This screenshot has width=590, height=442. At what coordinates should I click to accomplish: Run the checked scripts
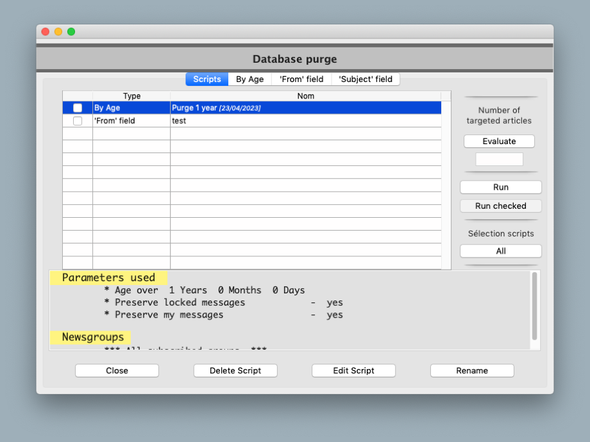coord(500,206)
